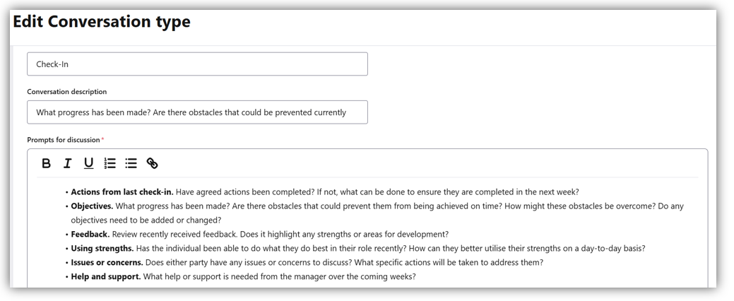This screenshot has width=734, height=301.
Task: Toggle Bold formatting in editor toolbar
Action: coord(47,163)
